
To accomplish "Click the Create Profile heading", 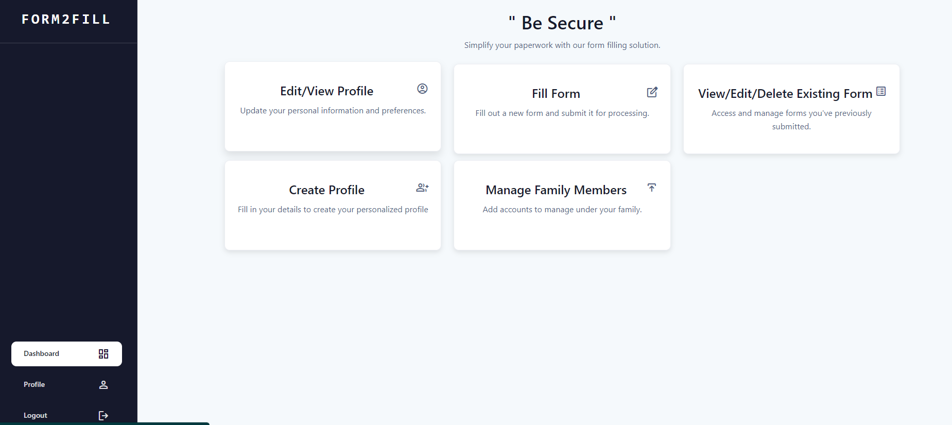I will (x=326, y=190).
